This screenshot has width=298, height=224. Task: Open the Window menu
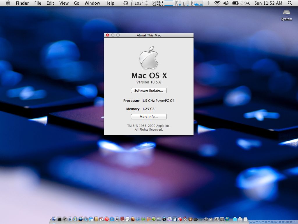click(92, 3)
